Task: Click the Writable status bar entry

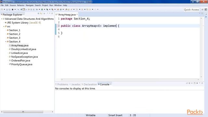Action: [90, 115]
